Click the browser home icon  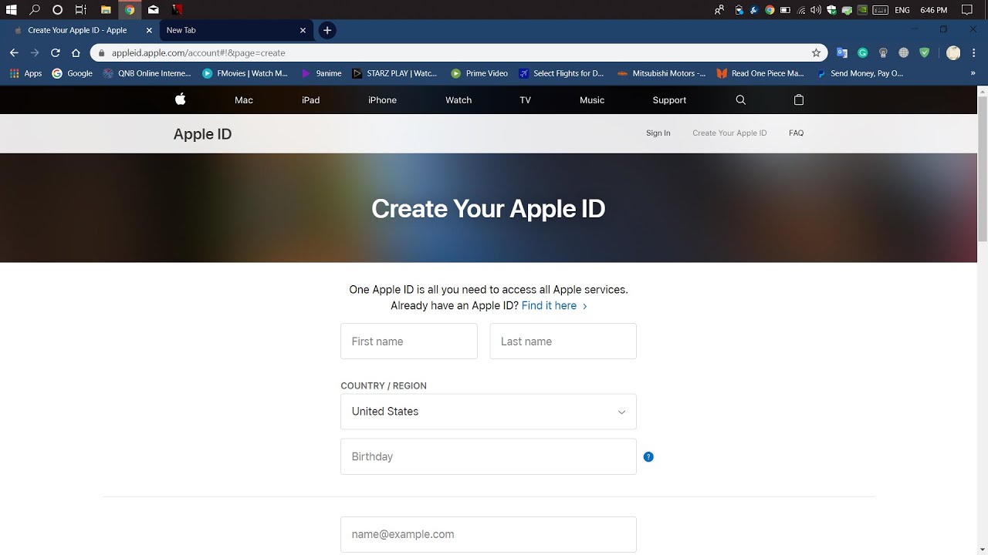tap(76, 52)
